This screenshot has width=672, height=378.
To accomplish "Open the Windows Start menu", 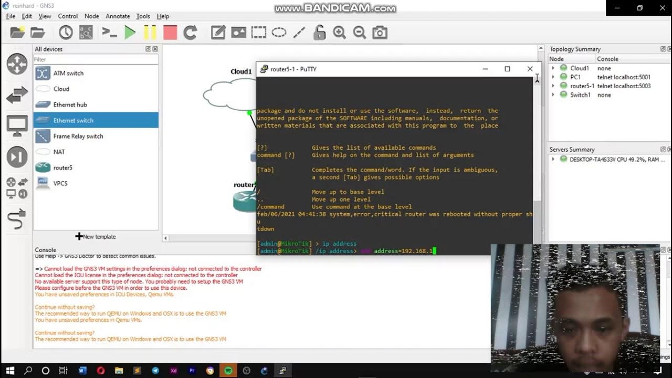I will coord(10,370).
